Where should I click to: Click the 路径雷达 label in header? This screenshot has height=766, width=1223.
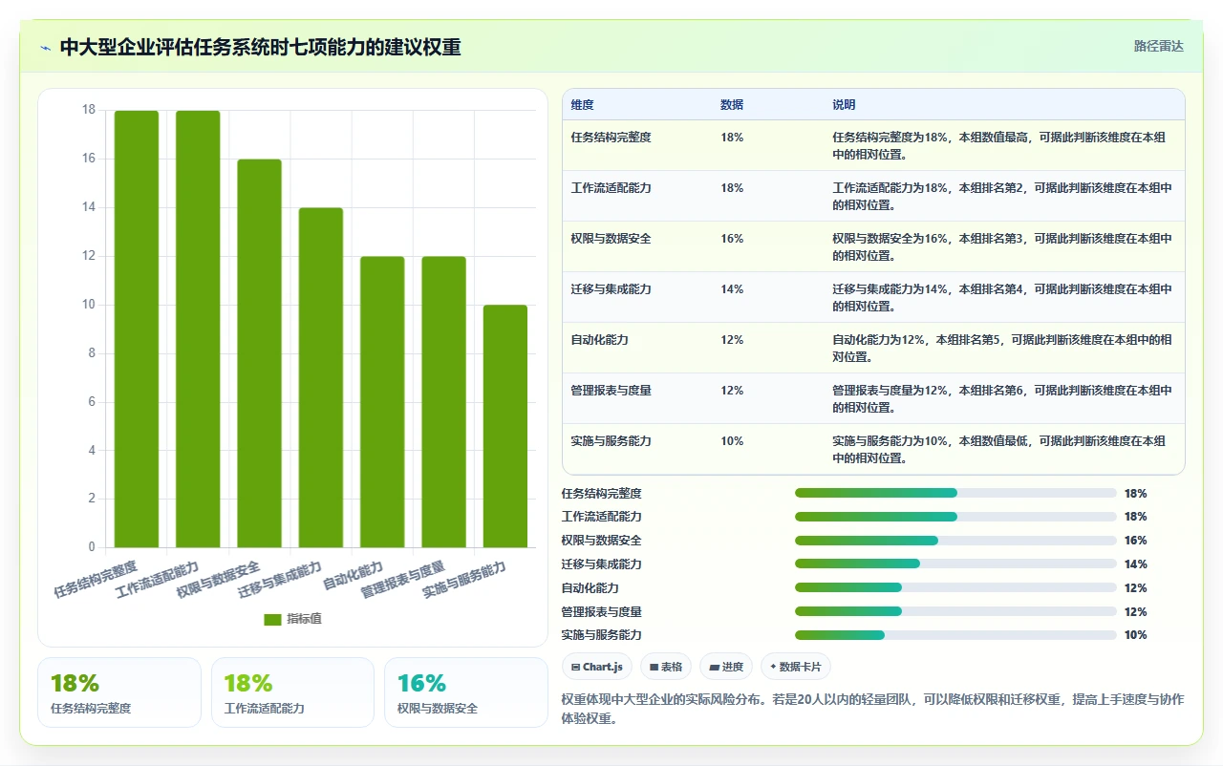[x=1158, y=46]
